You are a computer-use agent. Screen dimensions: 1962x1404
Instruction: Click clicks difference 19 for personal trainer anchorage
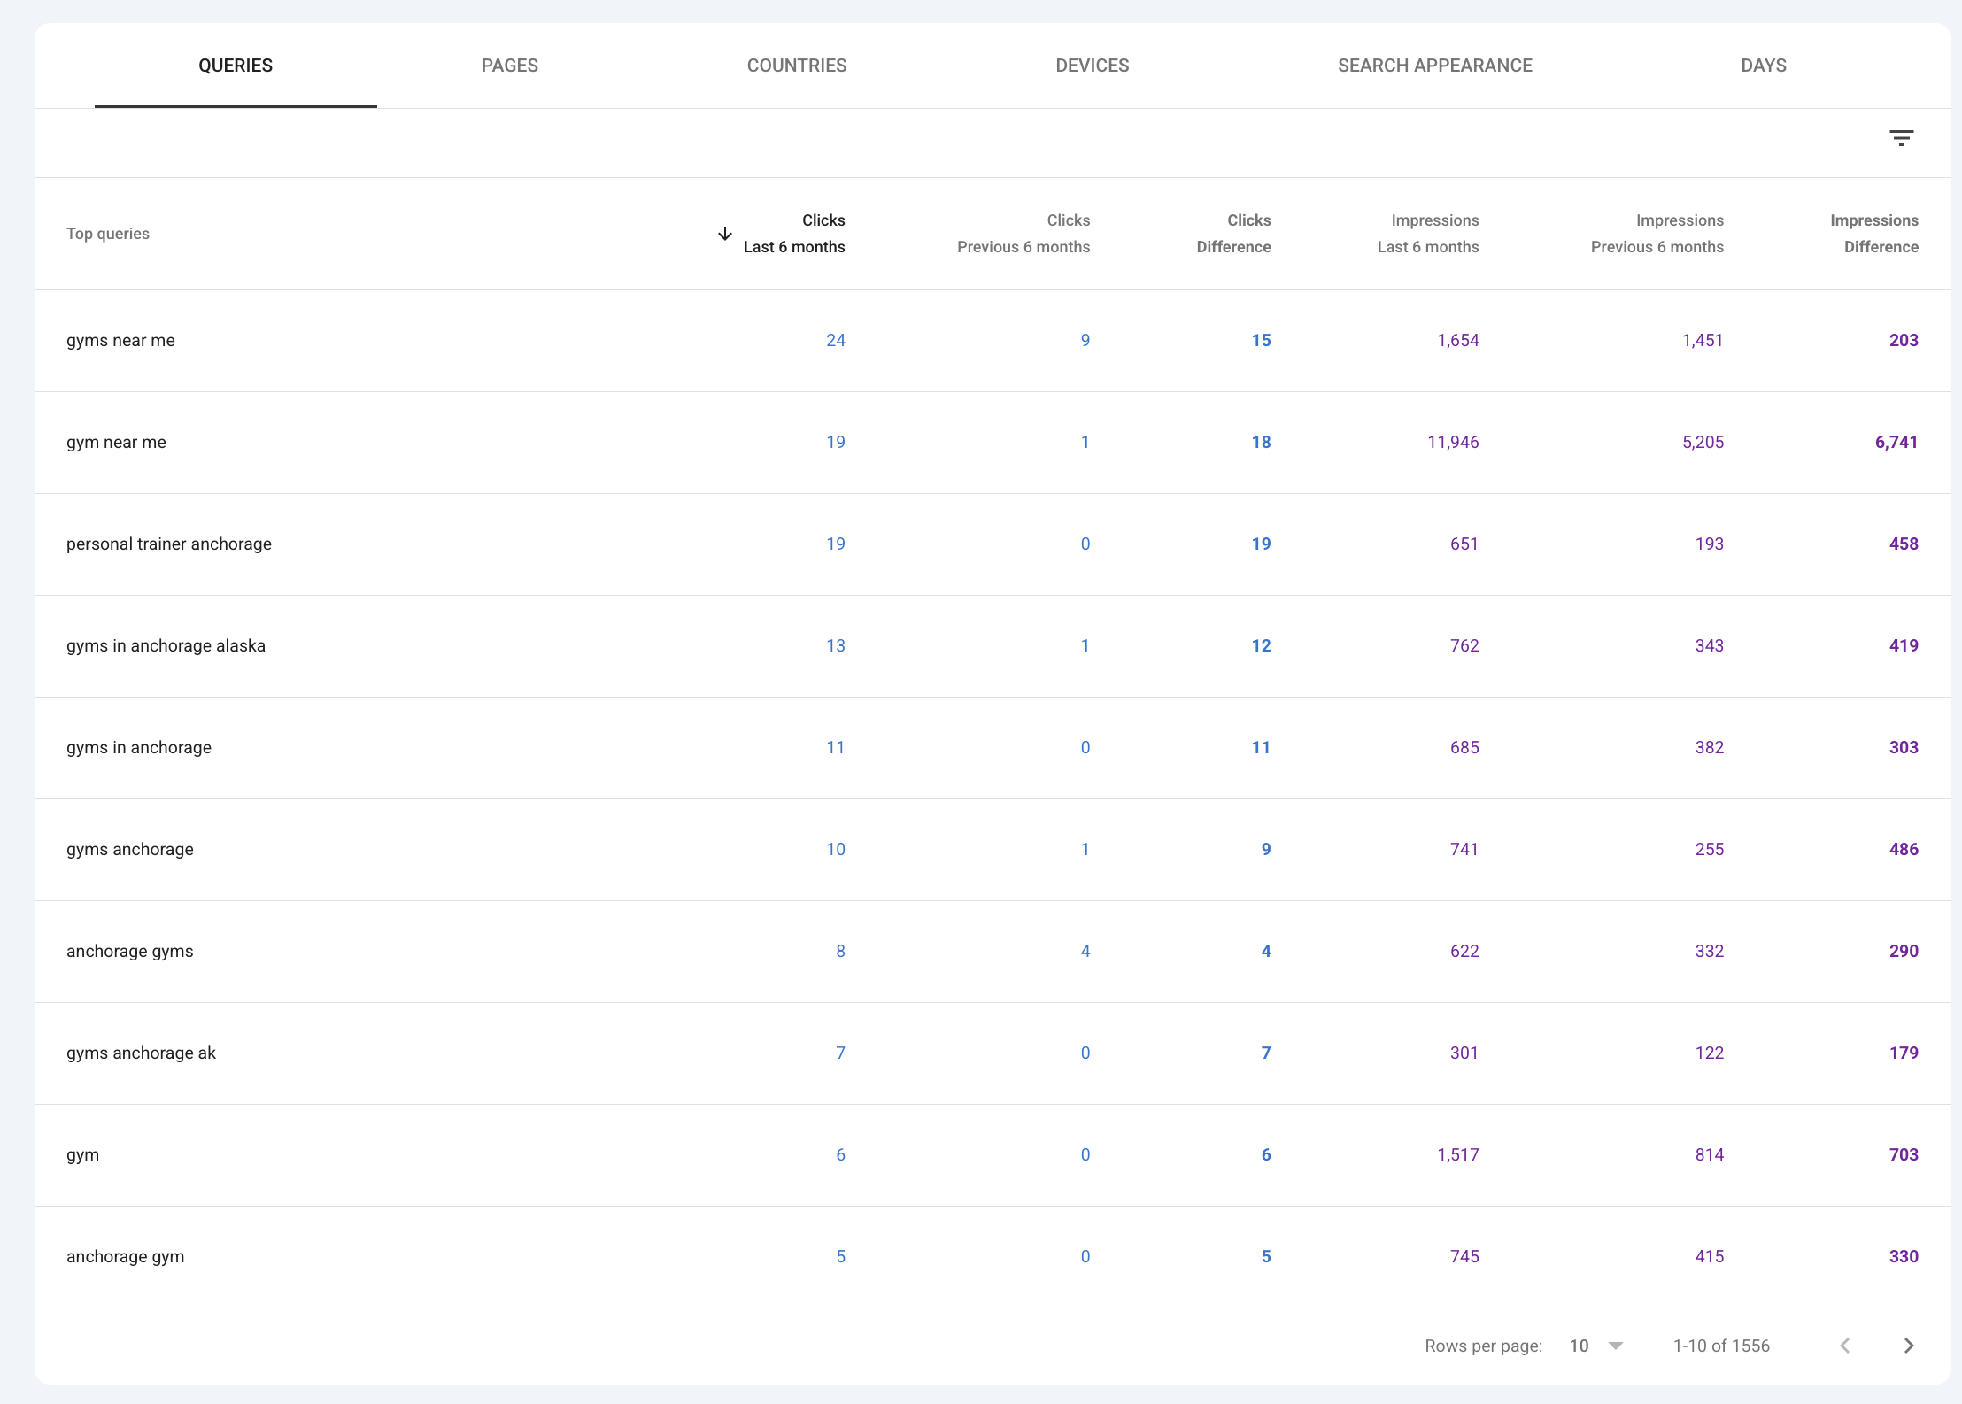[1261, 544]
